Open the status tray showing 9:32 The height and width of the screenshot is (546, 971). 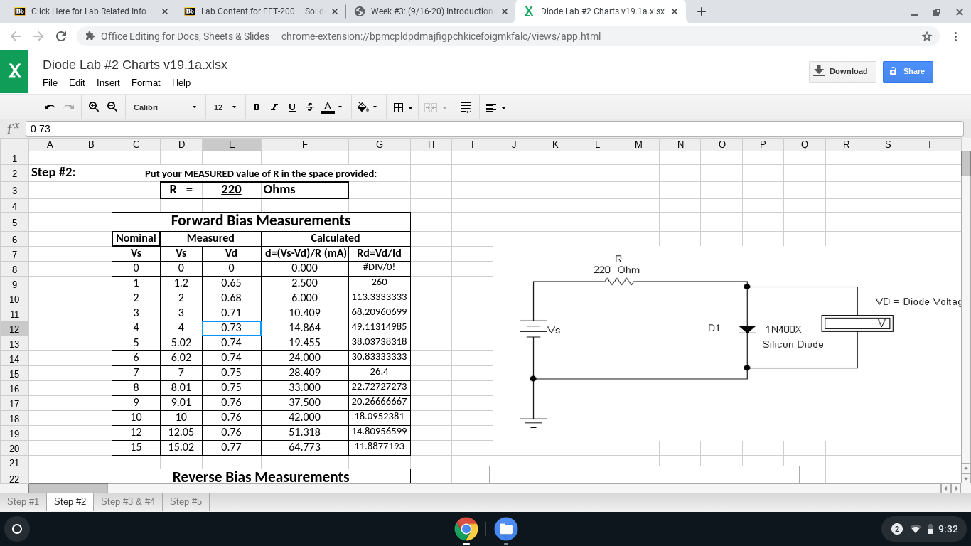[924, 529]
